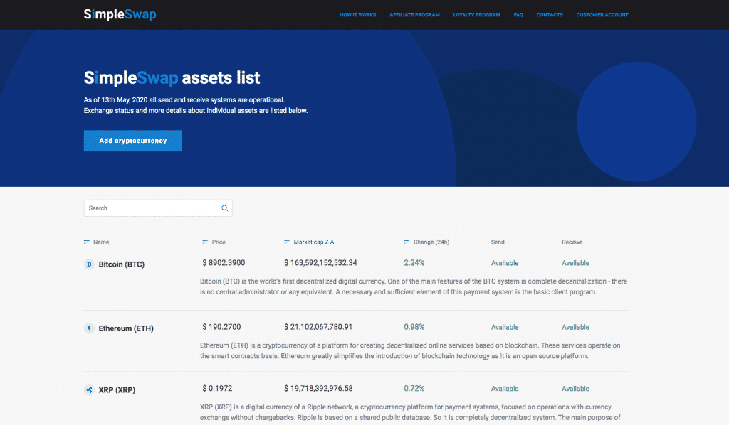Open the FAQ page

[x=518, y=15]
